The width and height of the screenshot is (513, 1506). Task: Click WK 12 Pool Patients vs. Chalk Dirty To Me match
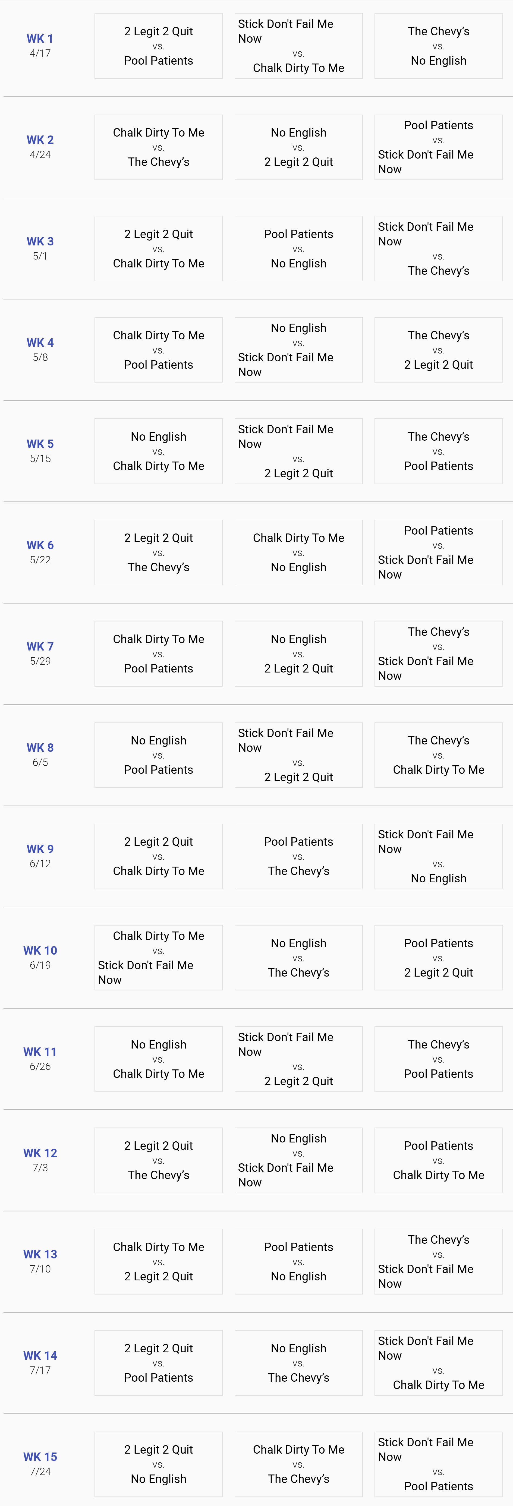click(438, 1160)
